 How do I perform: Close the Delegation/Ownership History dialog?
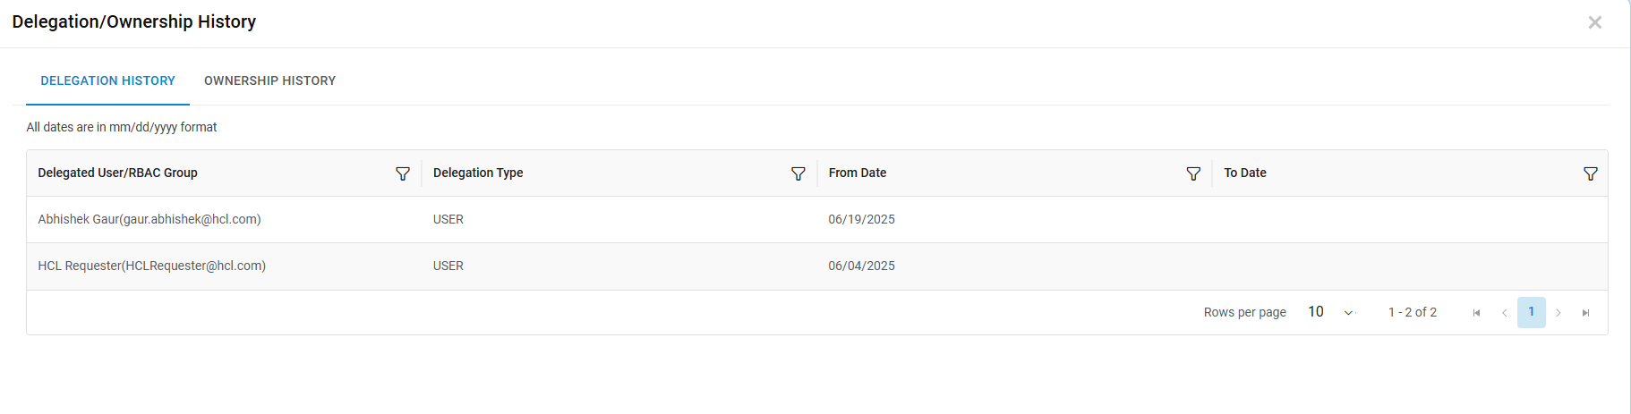click(1594, 22)
